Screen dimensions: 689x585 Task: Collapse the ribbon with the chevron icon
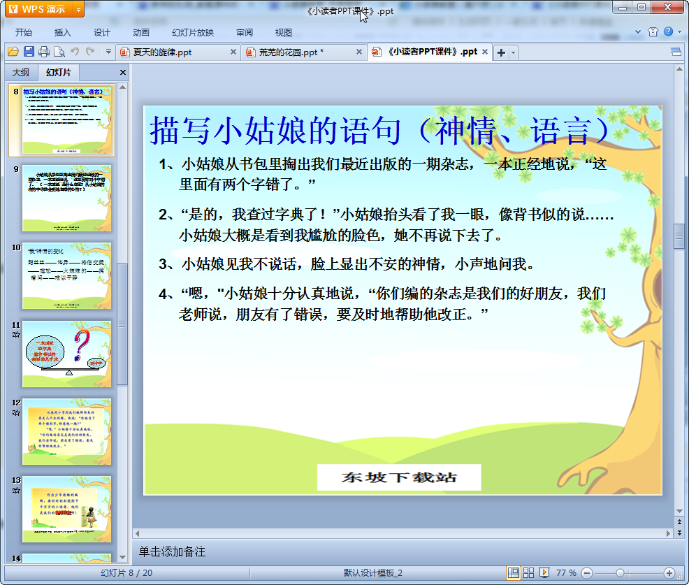coord(638,31)
